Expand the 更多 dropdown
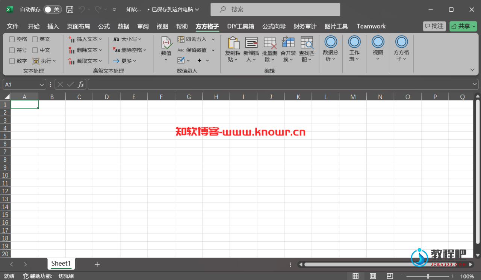 pyautogui.click(x=124, y=61)
